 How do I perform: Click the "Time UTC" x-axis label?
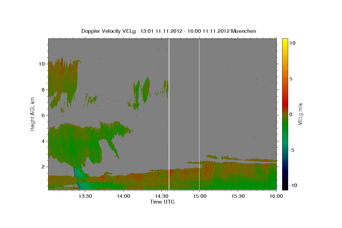coord(162,202)
